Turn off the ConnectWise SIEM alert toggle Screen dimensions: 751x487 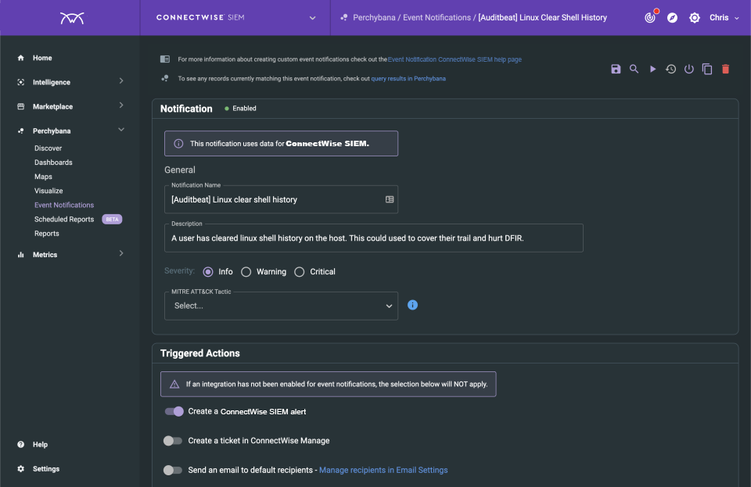[173, 411]
